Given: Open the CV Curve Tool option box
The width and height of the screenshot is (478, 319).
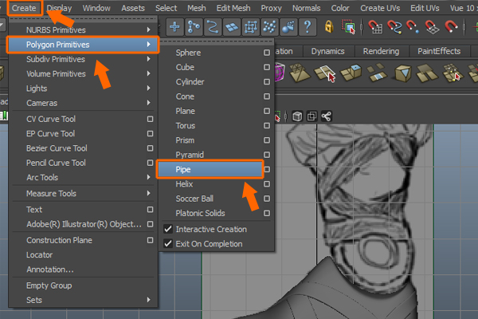Looking at the screenshot, I should [150, 120].
